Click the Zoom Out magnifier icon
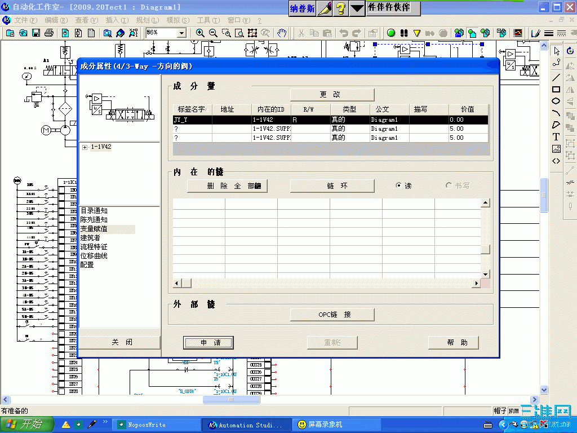Viewport: 577px width, 433px height. [213, 33]
